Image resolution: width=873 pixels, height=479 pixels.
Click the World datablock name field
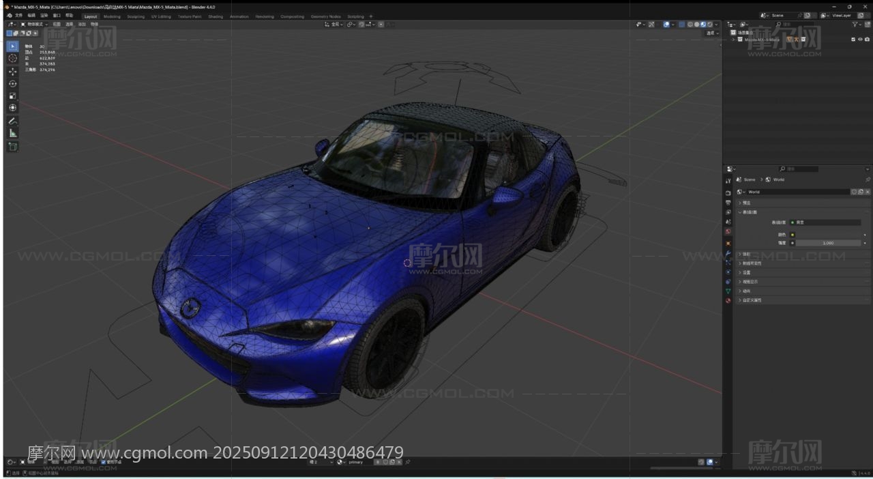click(x=798, y=192)
